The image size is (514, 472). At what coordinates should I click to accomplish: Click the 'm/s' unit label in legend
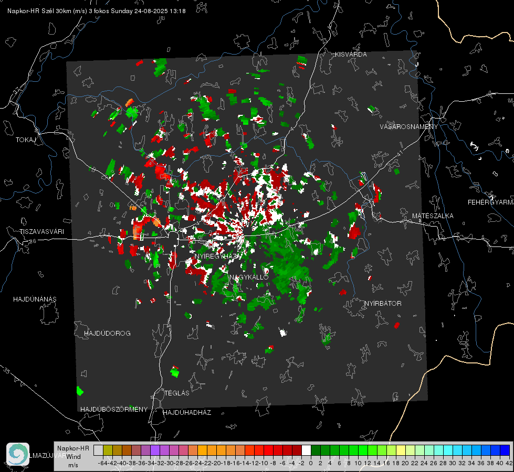pos(73,465)
